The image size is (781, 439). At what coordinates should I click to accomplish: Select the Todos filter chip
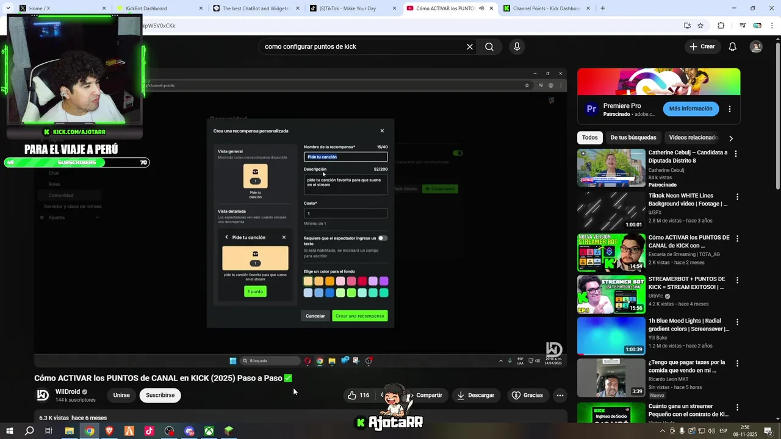click(589, 138)
